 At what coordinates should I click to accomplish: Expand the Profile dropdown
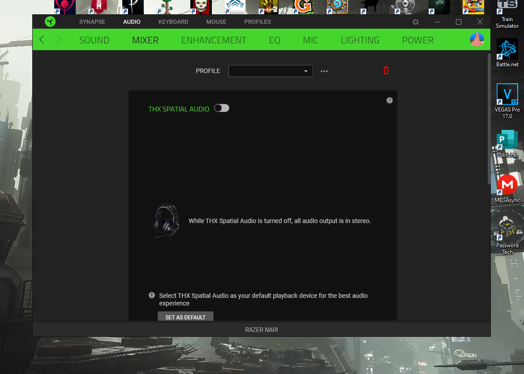coord(271,71)
